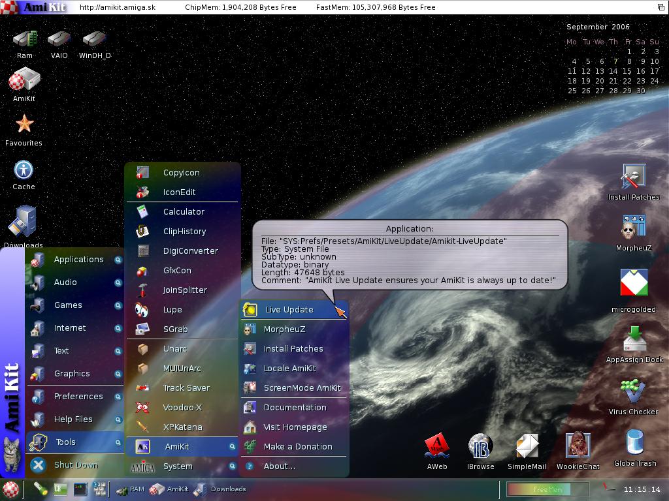Open Unarc from the Tools menu
This screenshot has height=501, width=669.
(x=183, y=349)
